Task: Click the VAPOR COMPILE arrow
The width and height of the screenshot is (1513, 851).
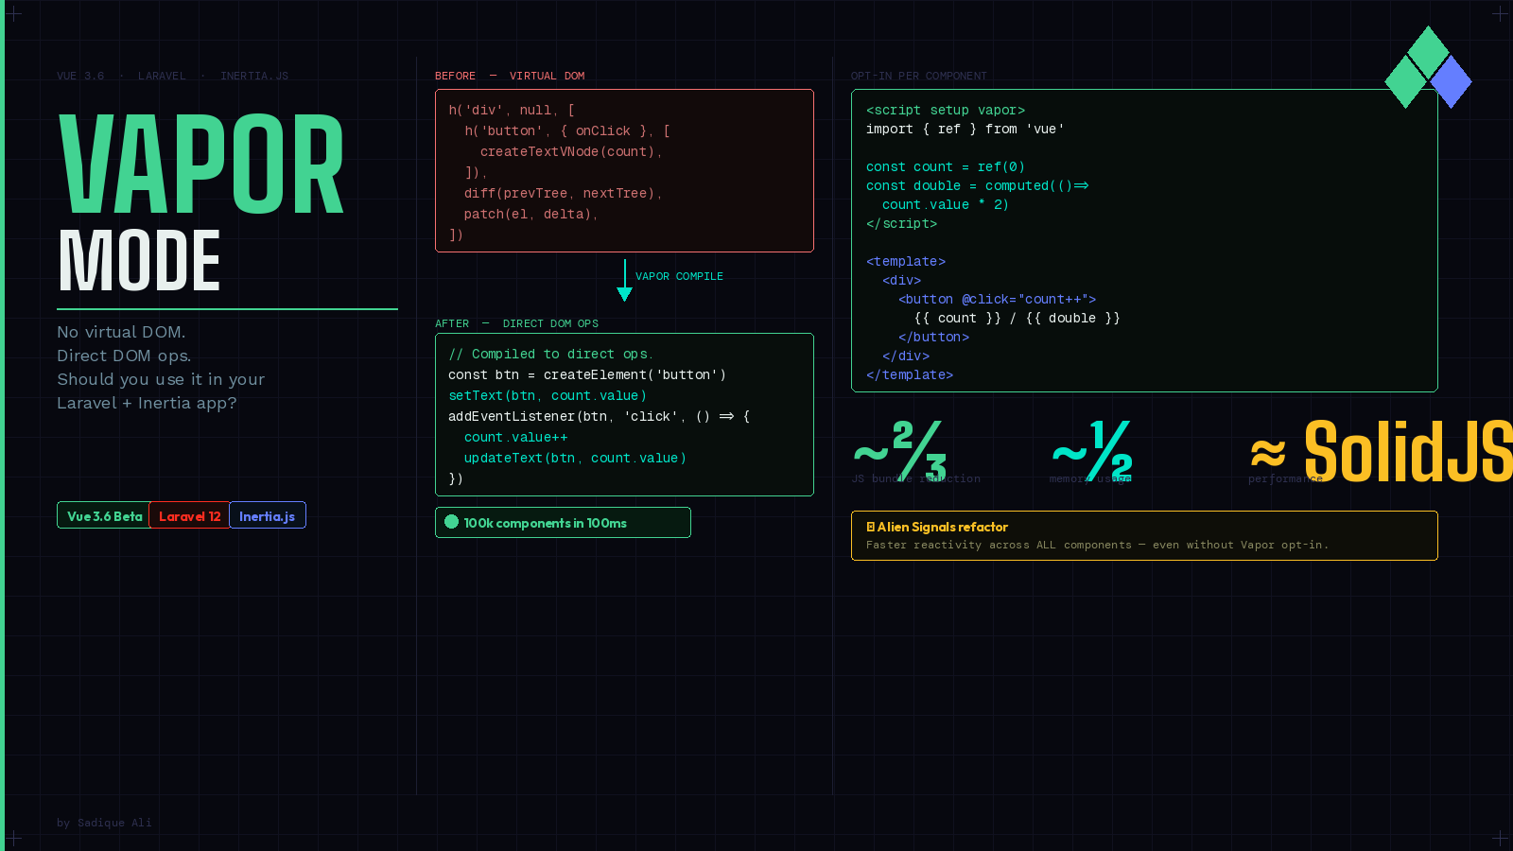Action: click(x=624, y=281)
